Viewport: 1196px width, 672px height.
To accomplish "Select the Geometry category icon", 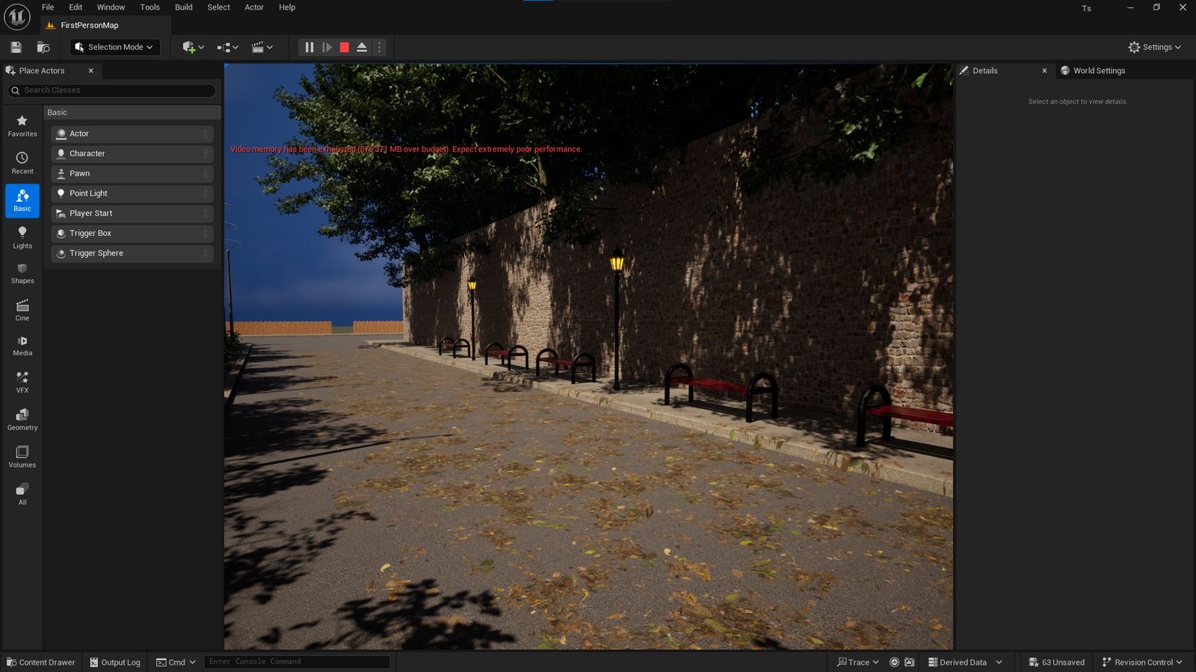I will [22, 420].
